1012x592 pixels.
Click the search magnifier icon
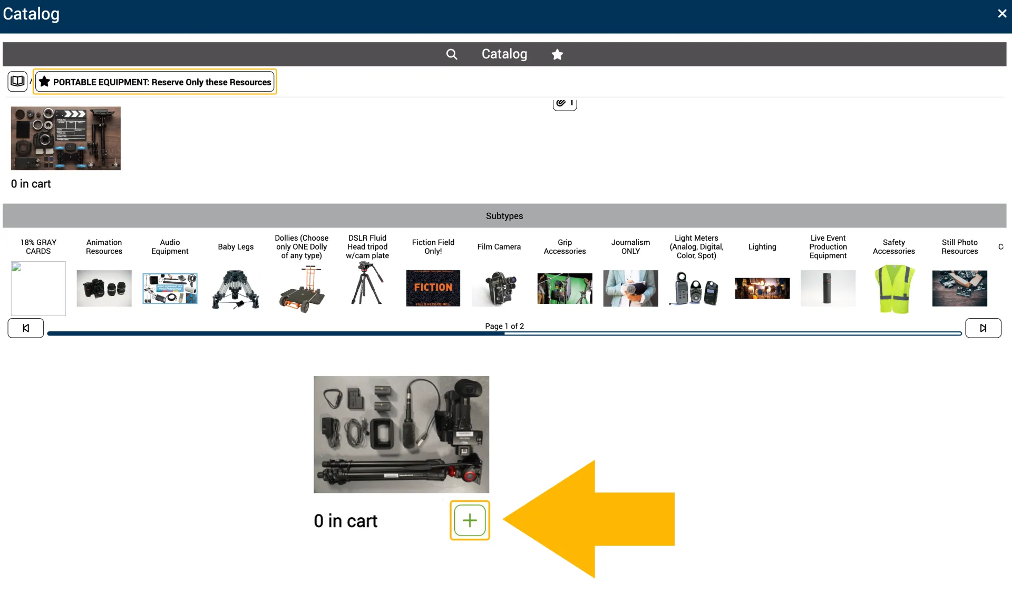(x=451, y=54)
